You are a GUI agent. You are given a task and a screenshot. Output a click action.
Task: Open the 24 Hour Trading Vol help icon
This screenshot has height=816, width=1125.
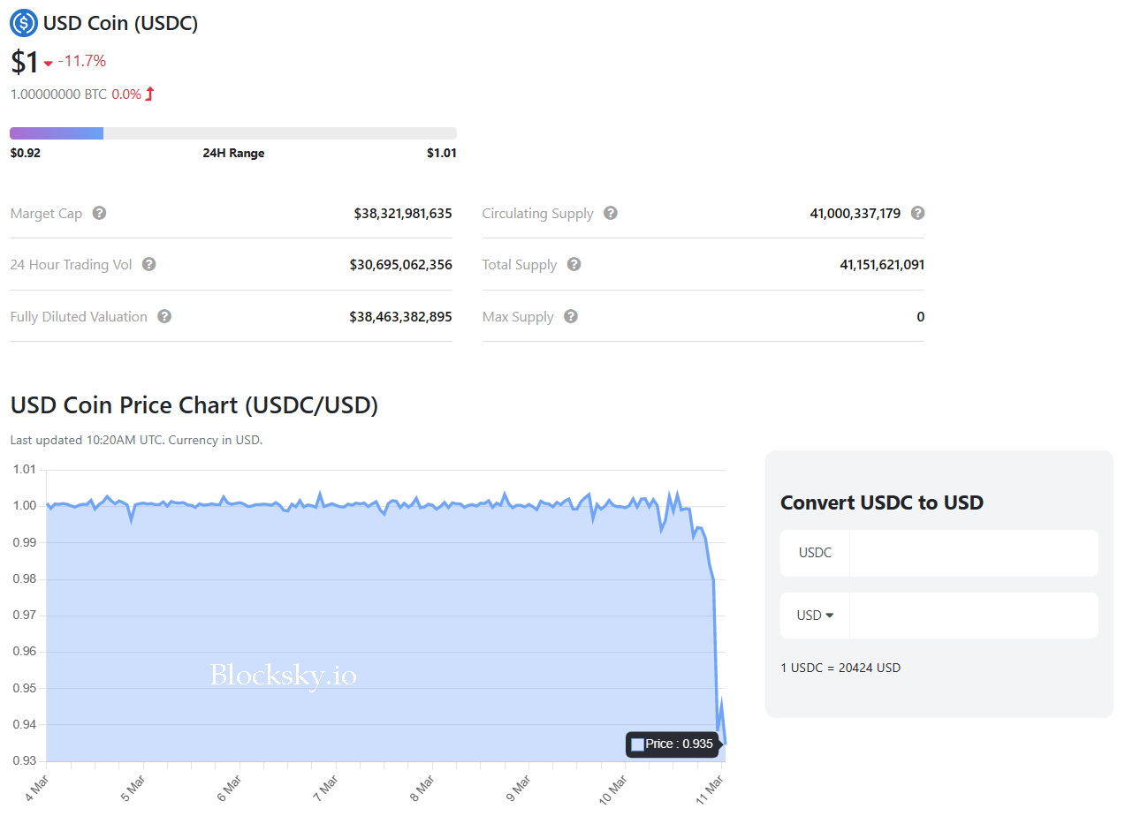(x=149, y=264)
